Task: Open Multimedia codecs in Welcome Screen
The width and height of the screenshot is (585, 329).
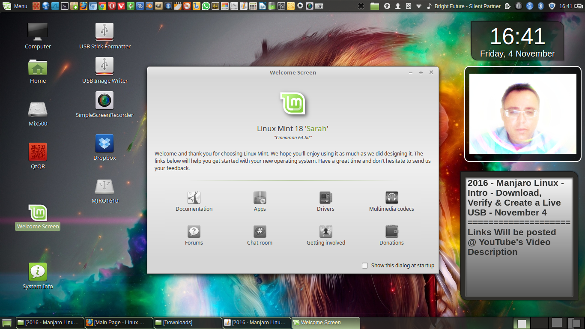Action: [x=391, y=201]
